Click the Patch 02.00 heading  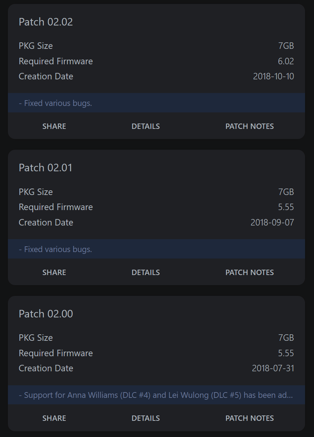pyautogui.click(x=46, y=314)
